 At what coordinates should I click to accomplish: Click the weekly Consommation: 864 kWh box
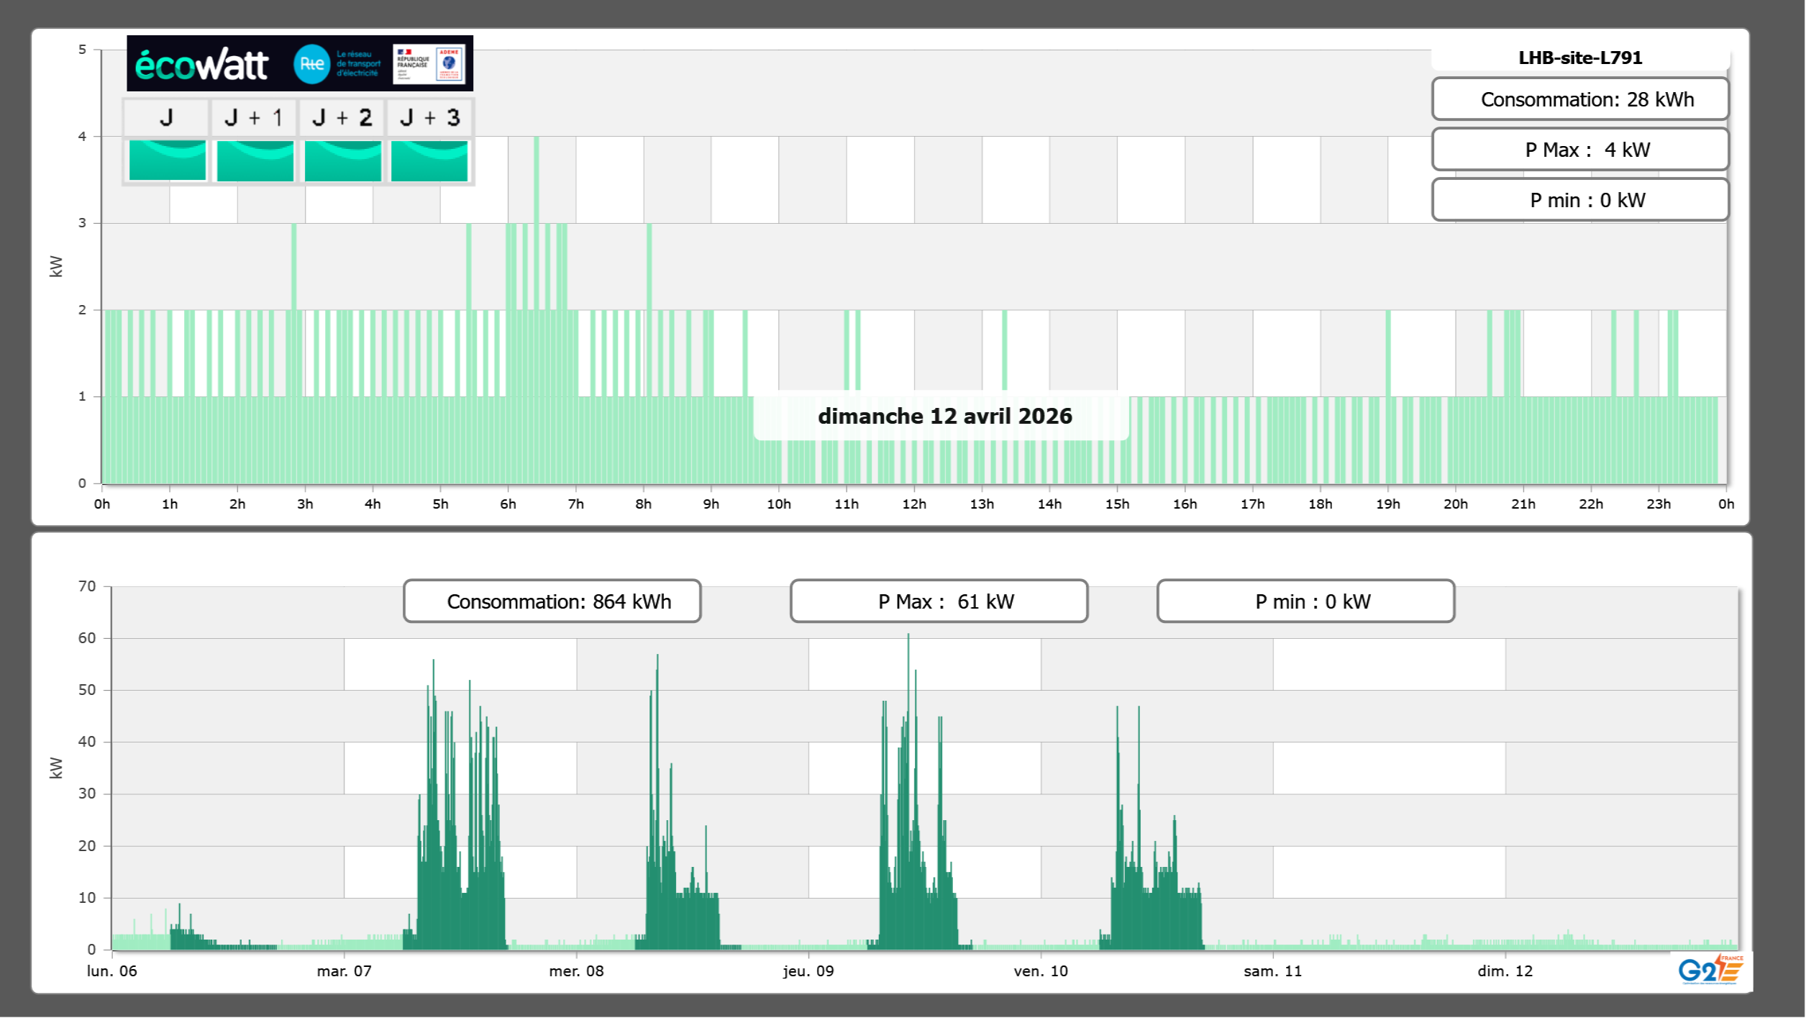(552, 601)
